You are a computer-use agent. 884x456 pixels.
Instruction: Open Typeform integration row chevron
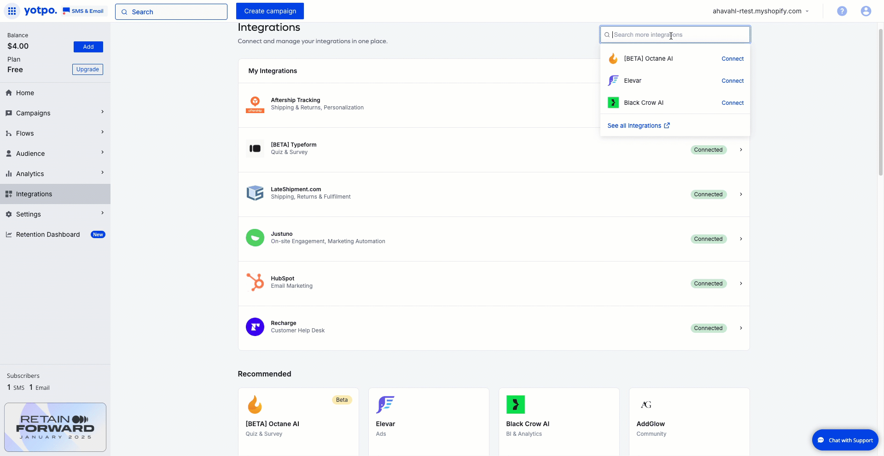741,150
